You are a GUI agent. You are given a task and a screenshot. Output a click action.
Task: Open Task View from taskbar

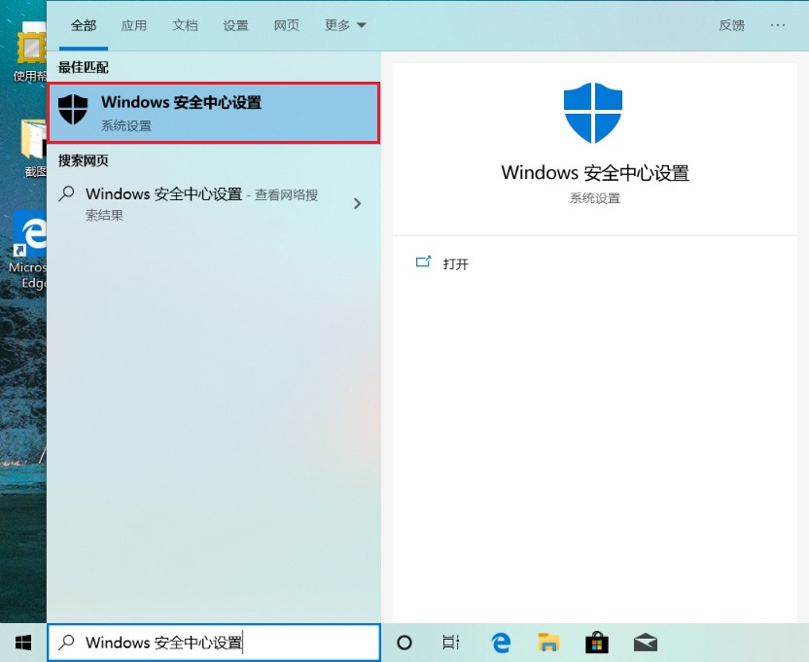(x=451, y=643)
